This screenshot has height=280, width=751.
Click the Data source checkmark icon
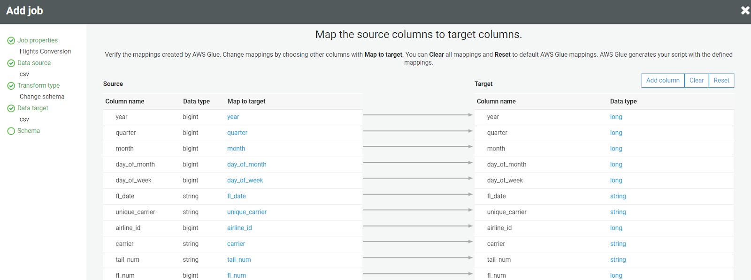pos(11,63)
